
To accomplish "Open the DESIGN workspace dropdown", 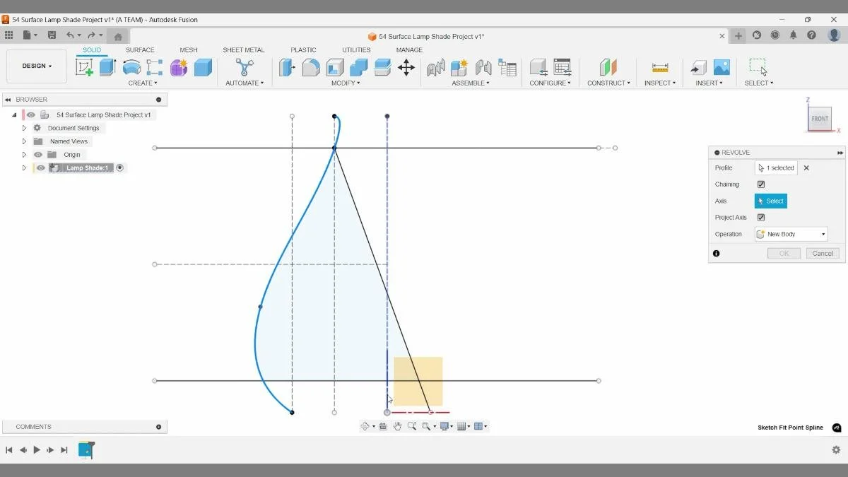I will 37,66.
